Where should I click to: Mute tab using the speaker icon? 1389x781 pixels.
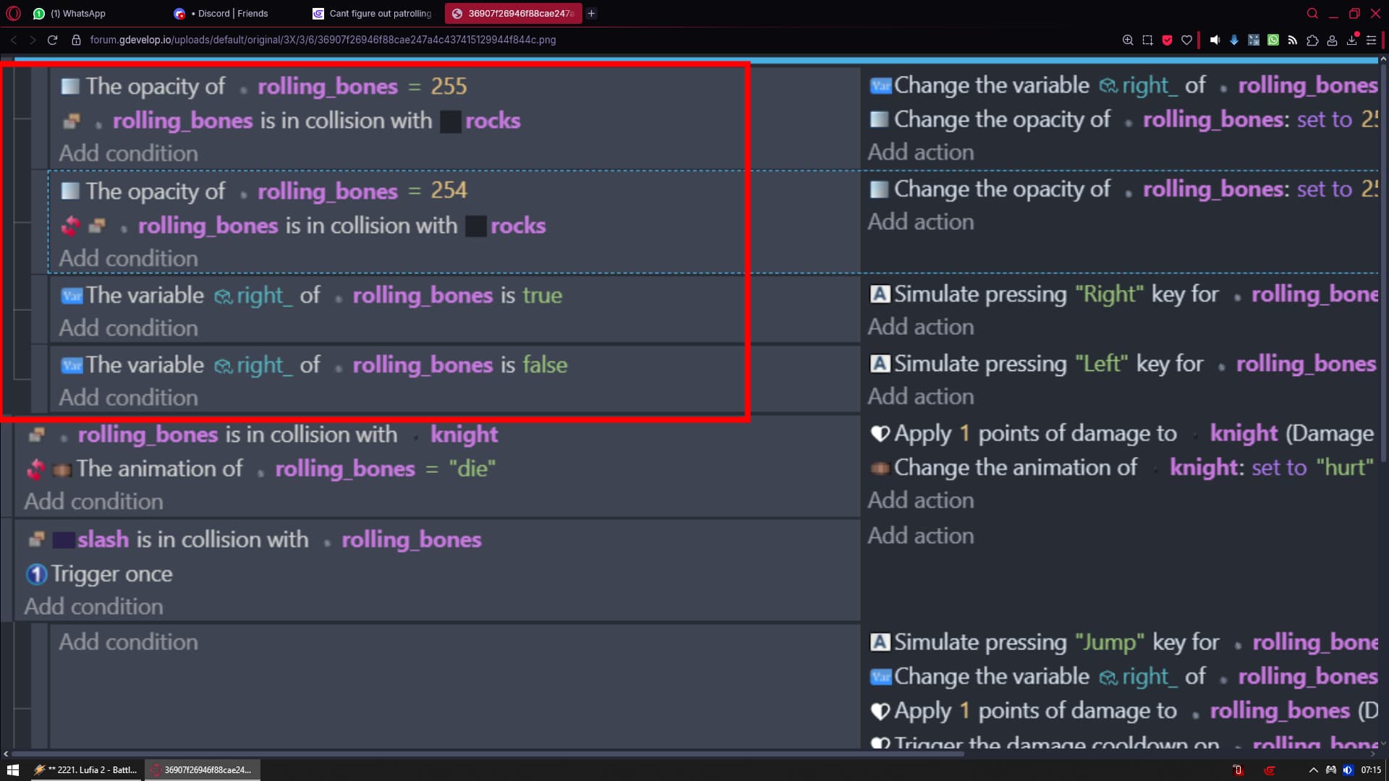[1215, 40]
